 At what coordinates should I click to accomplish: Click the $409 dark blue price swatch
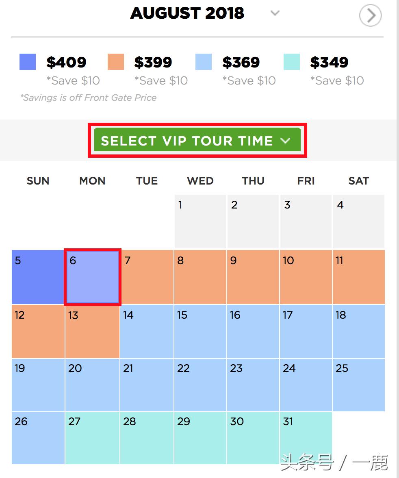pyautogui.click(x=28, y=62)
